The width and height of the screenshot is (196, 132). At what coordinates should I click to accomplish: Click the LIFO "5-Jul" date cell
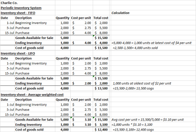pos(10,68)
